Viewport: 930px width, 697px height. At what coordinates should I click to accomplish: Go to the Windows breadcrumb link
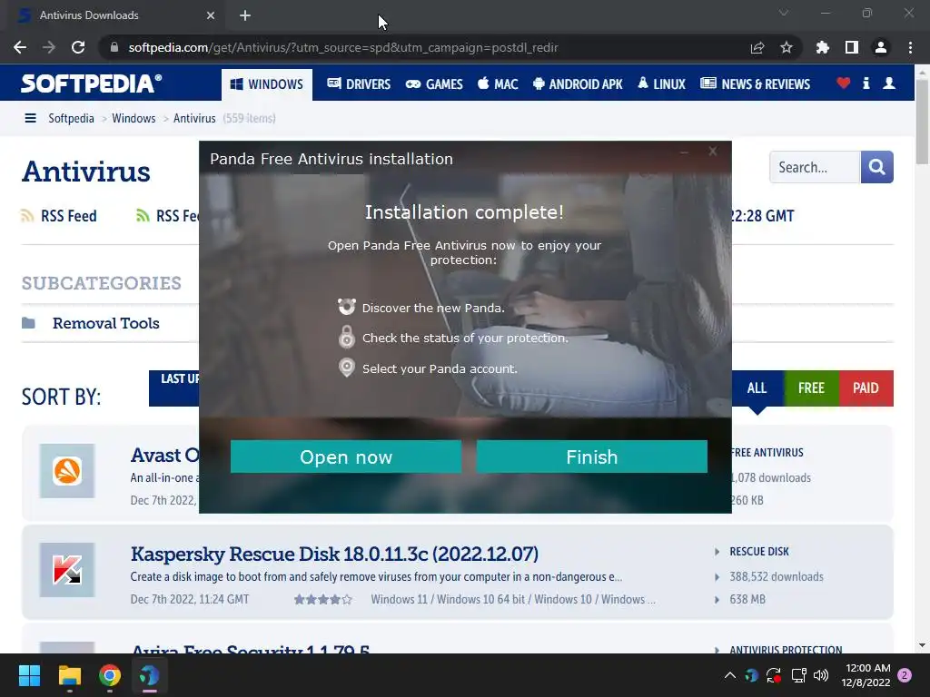(134, 118)
